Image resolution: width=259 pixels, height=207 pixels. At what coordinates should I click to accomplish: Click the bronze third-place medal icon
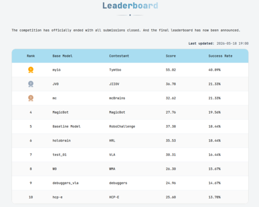[31, 98]
